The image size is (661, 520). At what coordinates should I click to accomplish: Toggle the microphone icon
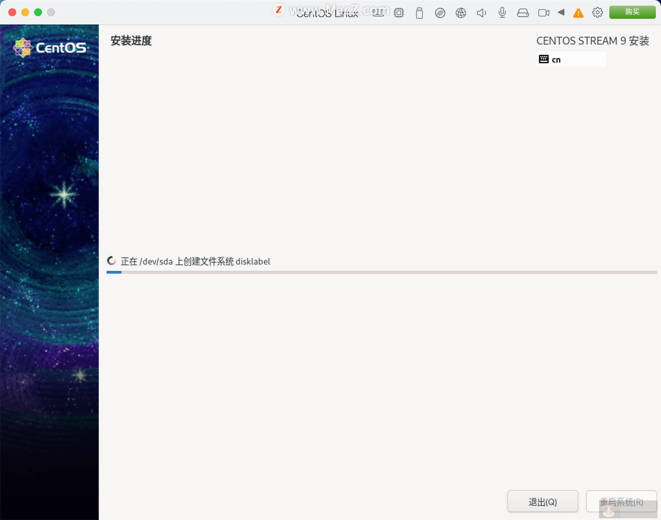coord(502,13)
